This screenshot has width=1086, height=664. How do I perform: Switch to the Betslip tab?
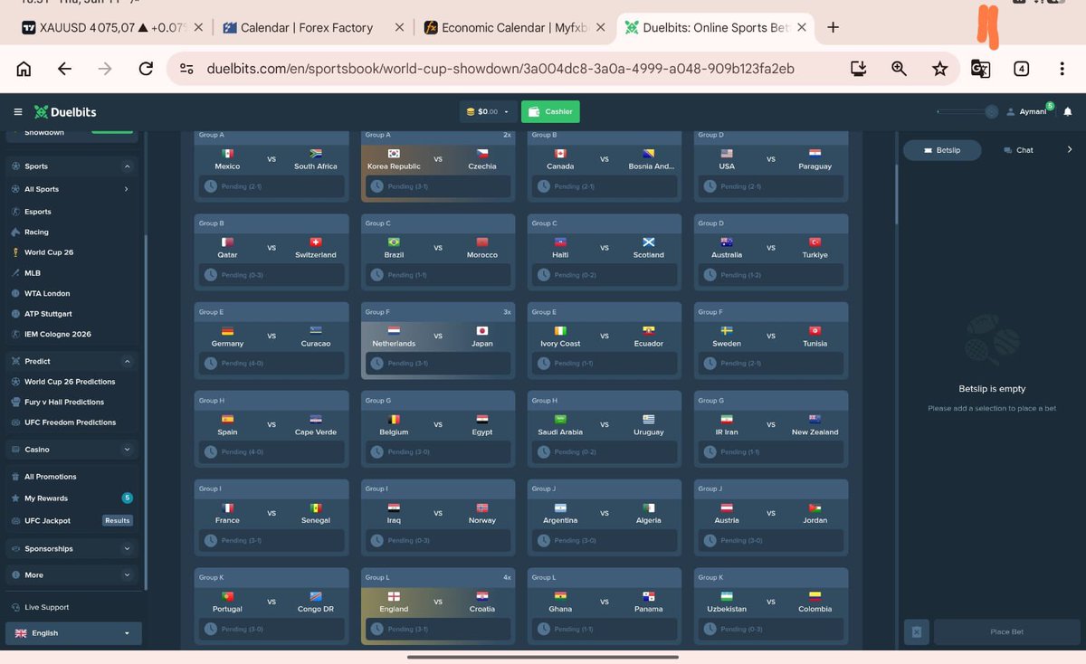click(942, 150)
